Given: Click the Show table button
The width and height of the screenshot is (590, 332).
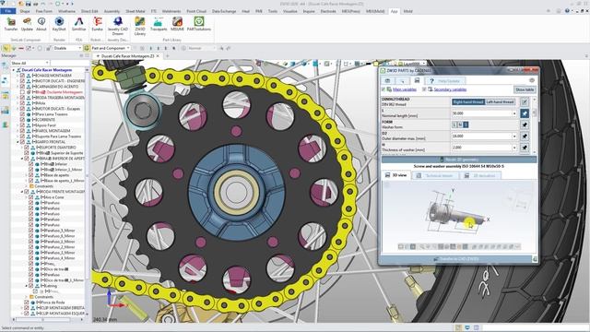Looking at the screenshot, I should tap(525, 89).
